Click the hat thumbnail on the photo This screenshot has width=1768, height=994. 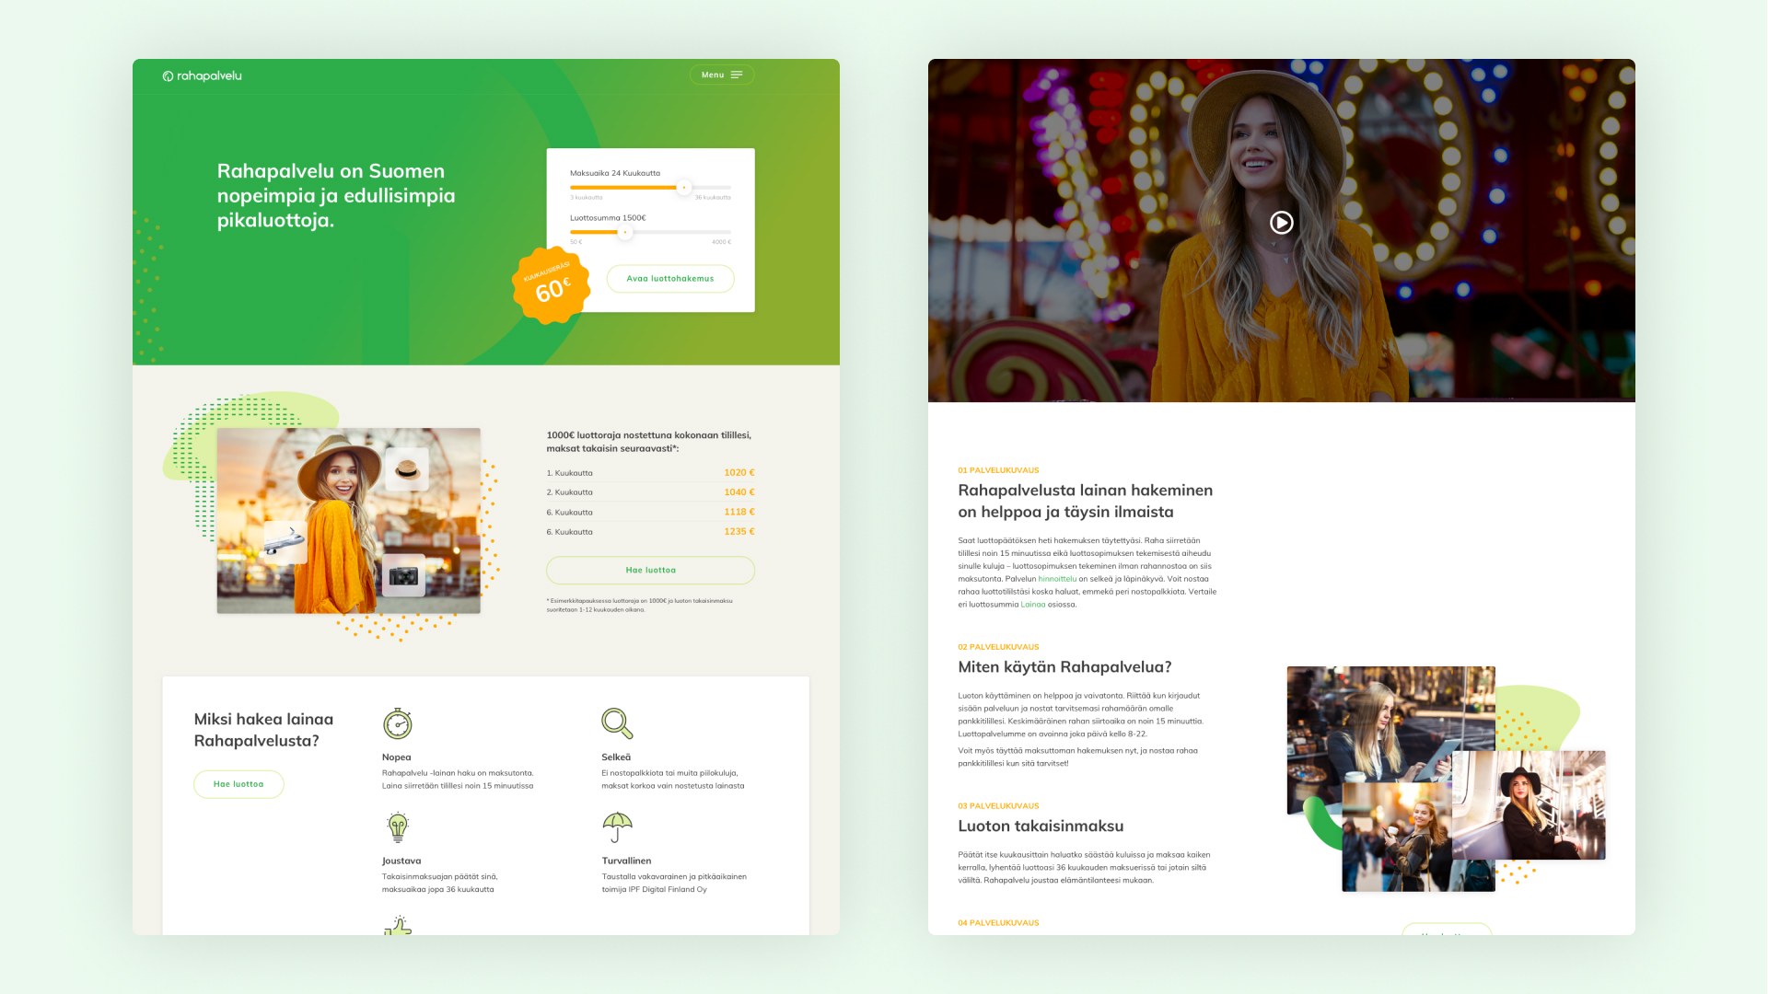(x=406, y=469)
